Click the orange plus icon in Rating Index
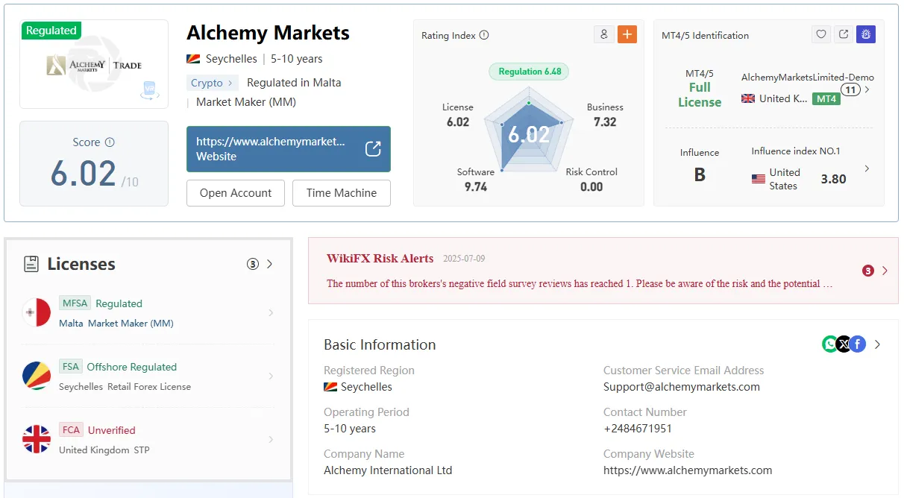 (x=627, y=34)
